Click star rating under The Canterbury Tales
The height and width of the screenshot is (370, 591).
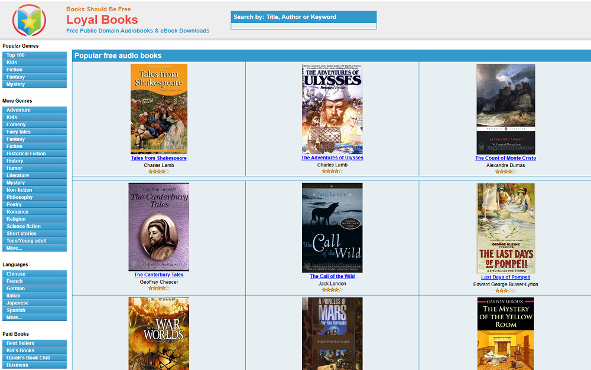158,289
